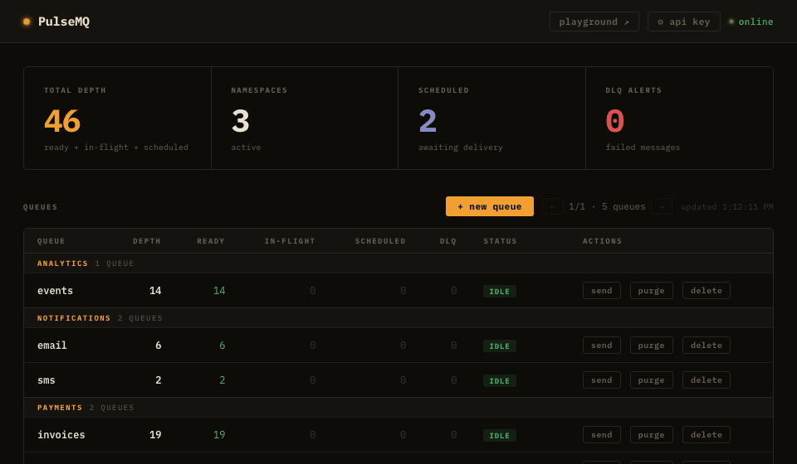Click the online status indicator

click(751, 22)
